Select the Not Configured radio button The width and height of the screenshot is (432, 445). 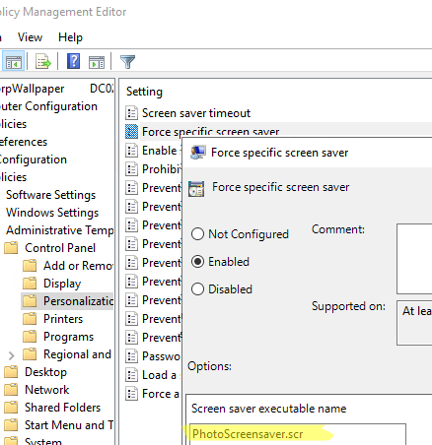coord(197,234)
